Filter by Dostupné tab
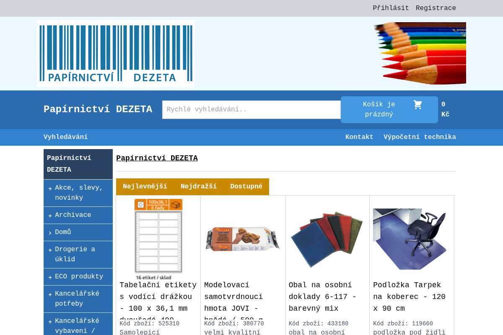 pyautogui.click(x=246, y=187)
